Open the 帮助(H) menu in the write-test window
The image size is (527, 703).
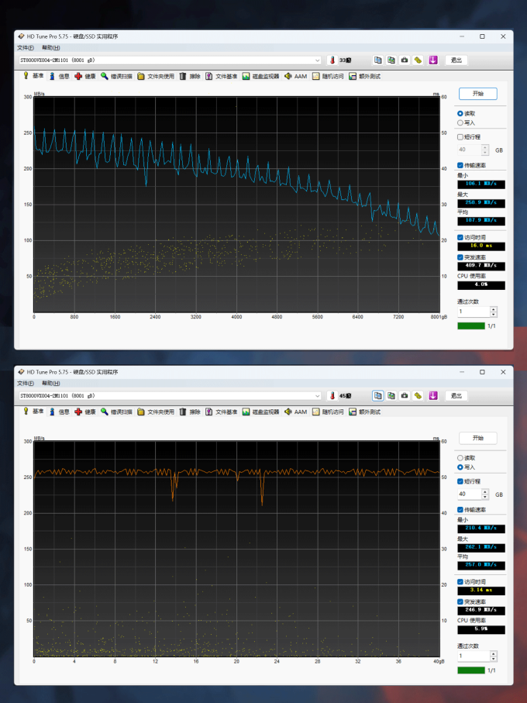point(50,383)
